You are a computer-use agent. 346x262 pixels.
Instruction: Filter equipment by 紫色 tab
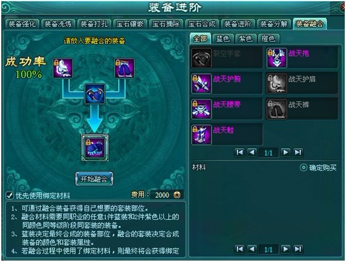(x=246, y=38)
